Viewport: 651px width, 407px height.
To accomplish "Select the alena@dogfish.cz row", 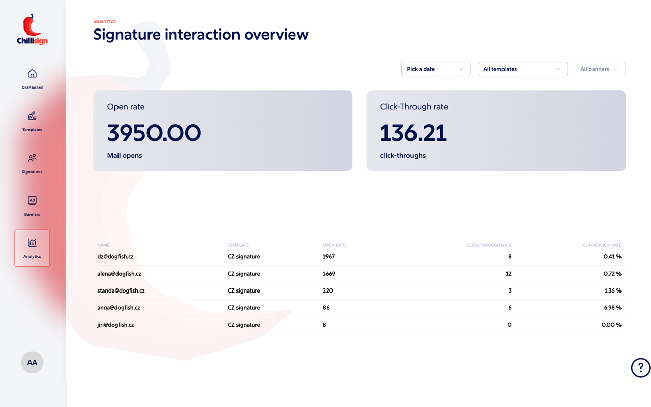I will click(119, 274).
